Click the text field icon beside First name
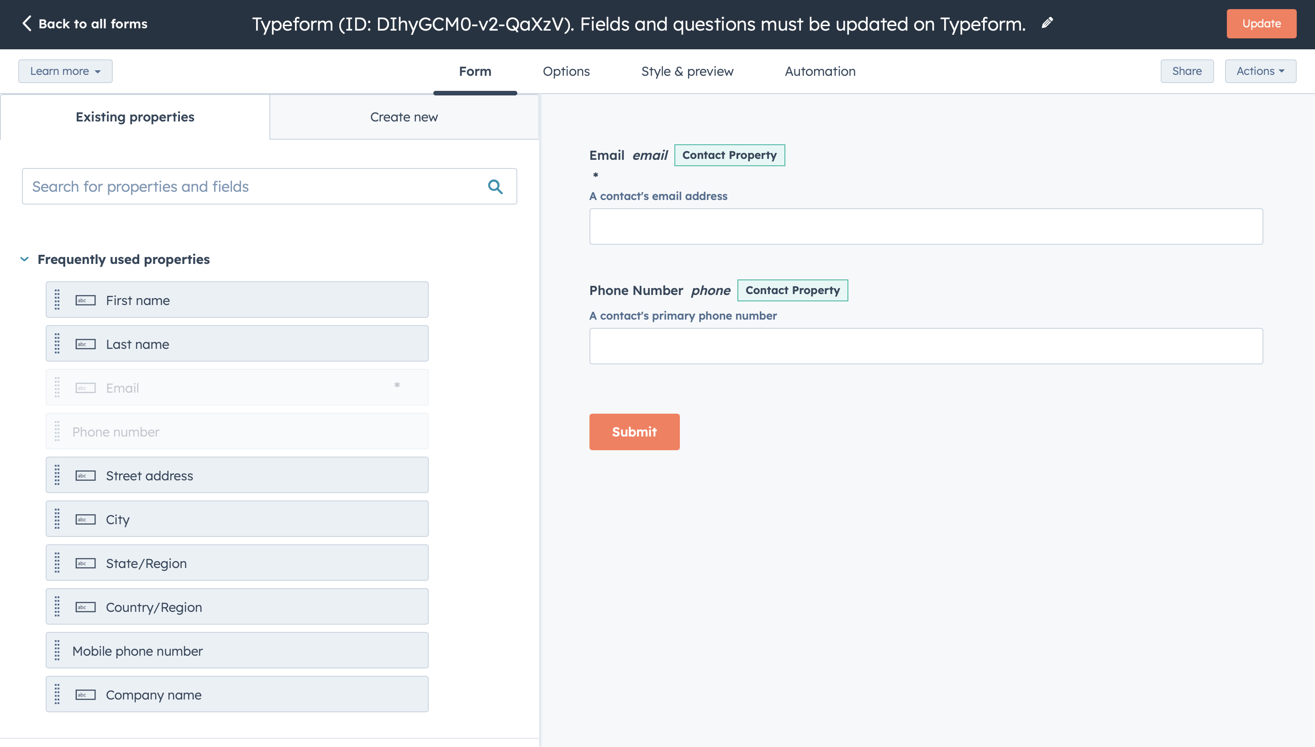Image resolution: width=1315 pixels, height=747 pixels. tap(86, 300)
